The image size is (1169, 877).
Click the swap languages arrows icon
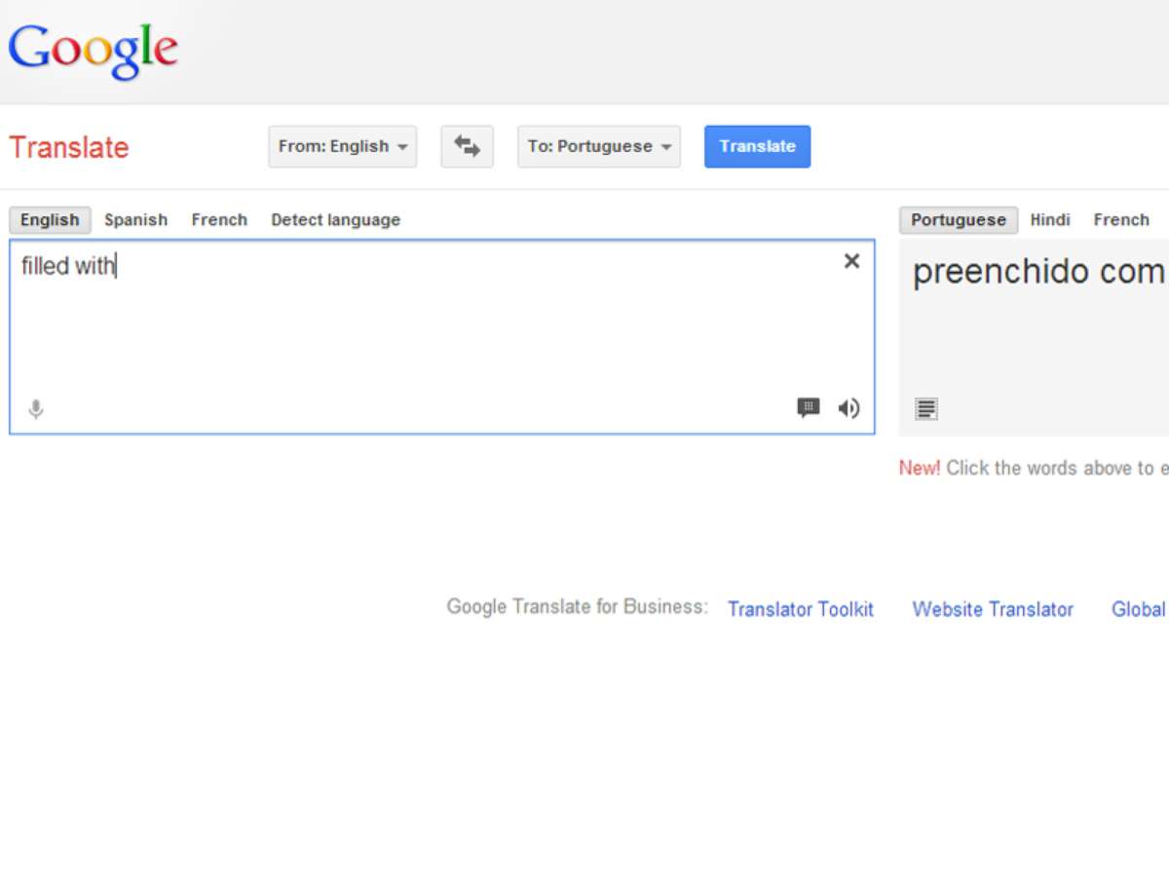click(467, 146)
